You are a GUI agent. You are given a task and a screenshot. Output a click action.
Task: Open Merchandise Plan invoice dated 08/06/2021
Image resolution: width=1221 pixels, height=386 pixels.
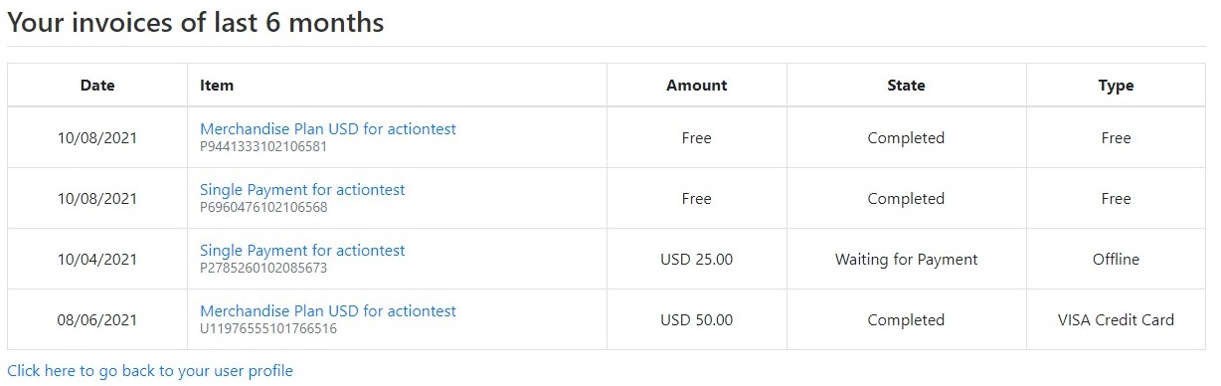pos(328,311)
